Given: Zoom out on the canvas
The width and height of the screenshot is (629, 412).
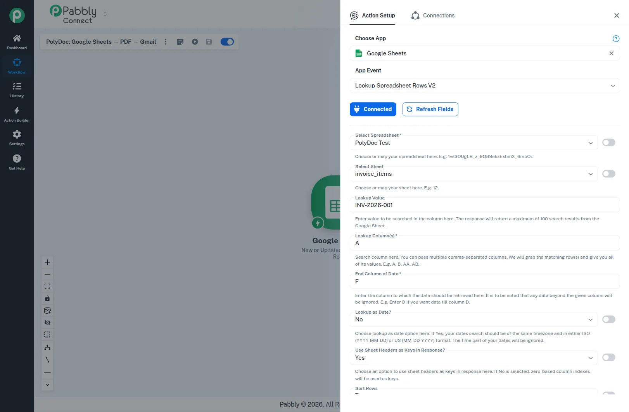Looking at the screenshot, I should pos(47,274).
